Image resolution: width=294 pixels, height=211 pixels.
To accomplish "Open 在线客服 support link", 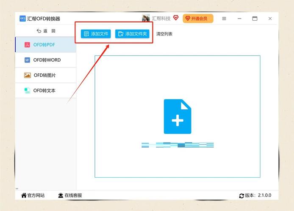I will pos(70,195).
